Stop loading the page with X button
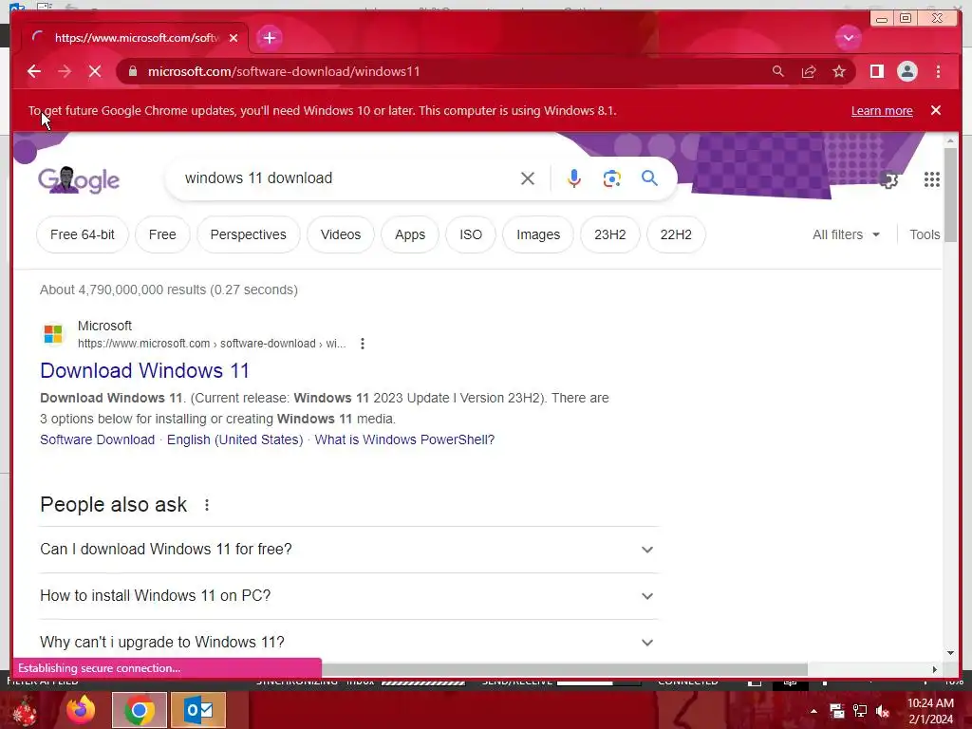 (x=95, y=71)
